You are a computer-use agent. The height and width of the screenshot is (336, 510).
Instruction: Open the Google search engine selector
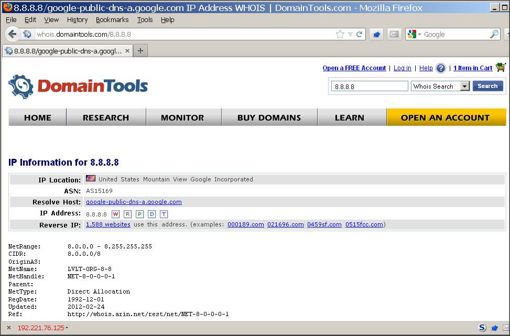415,34
